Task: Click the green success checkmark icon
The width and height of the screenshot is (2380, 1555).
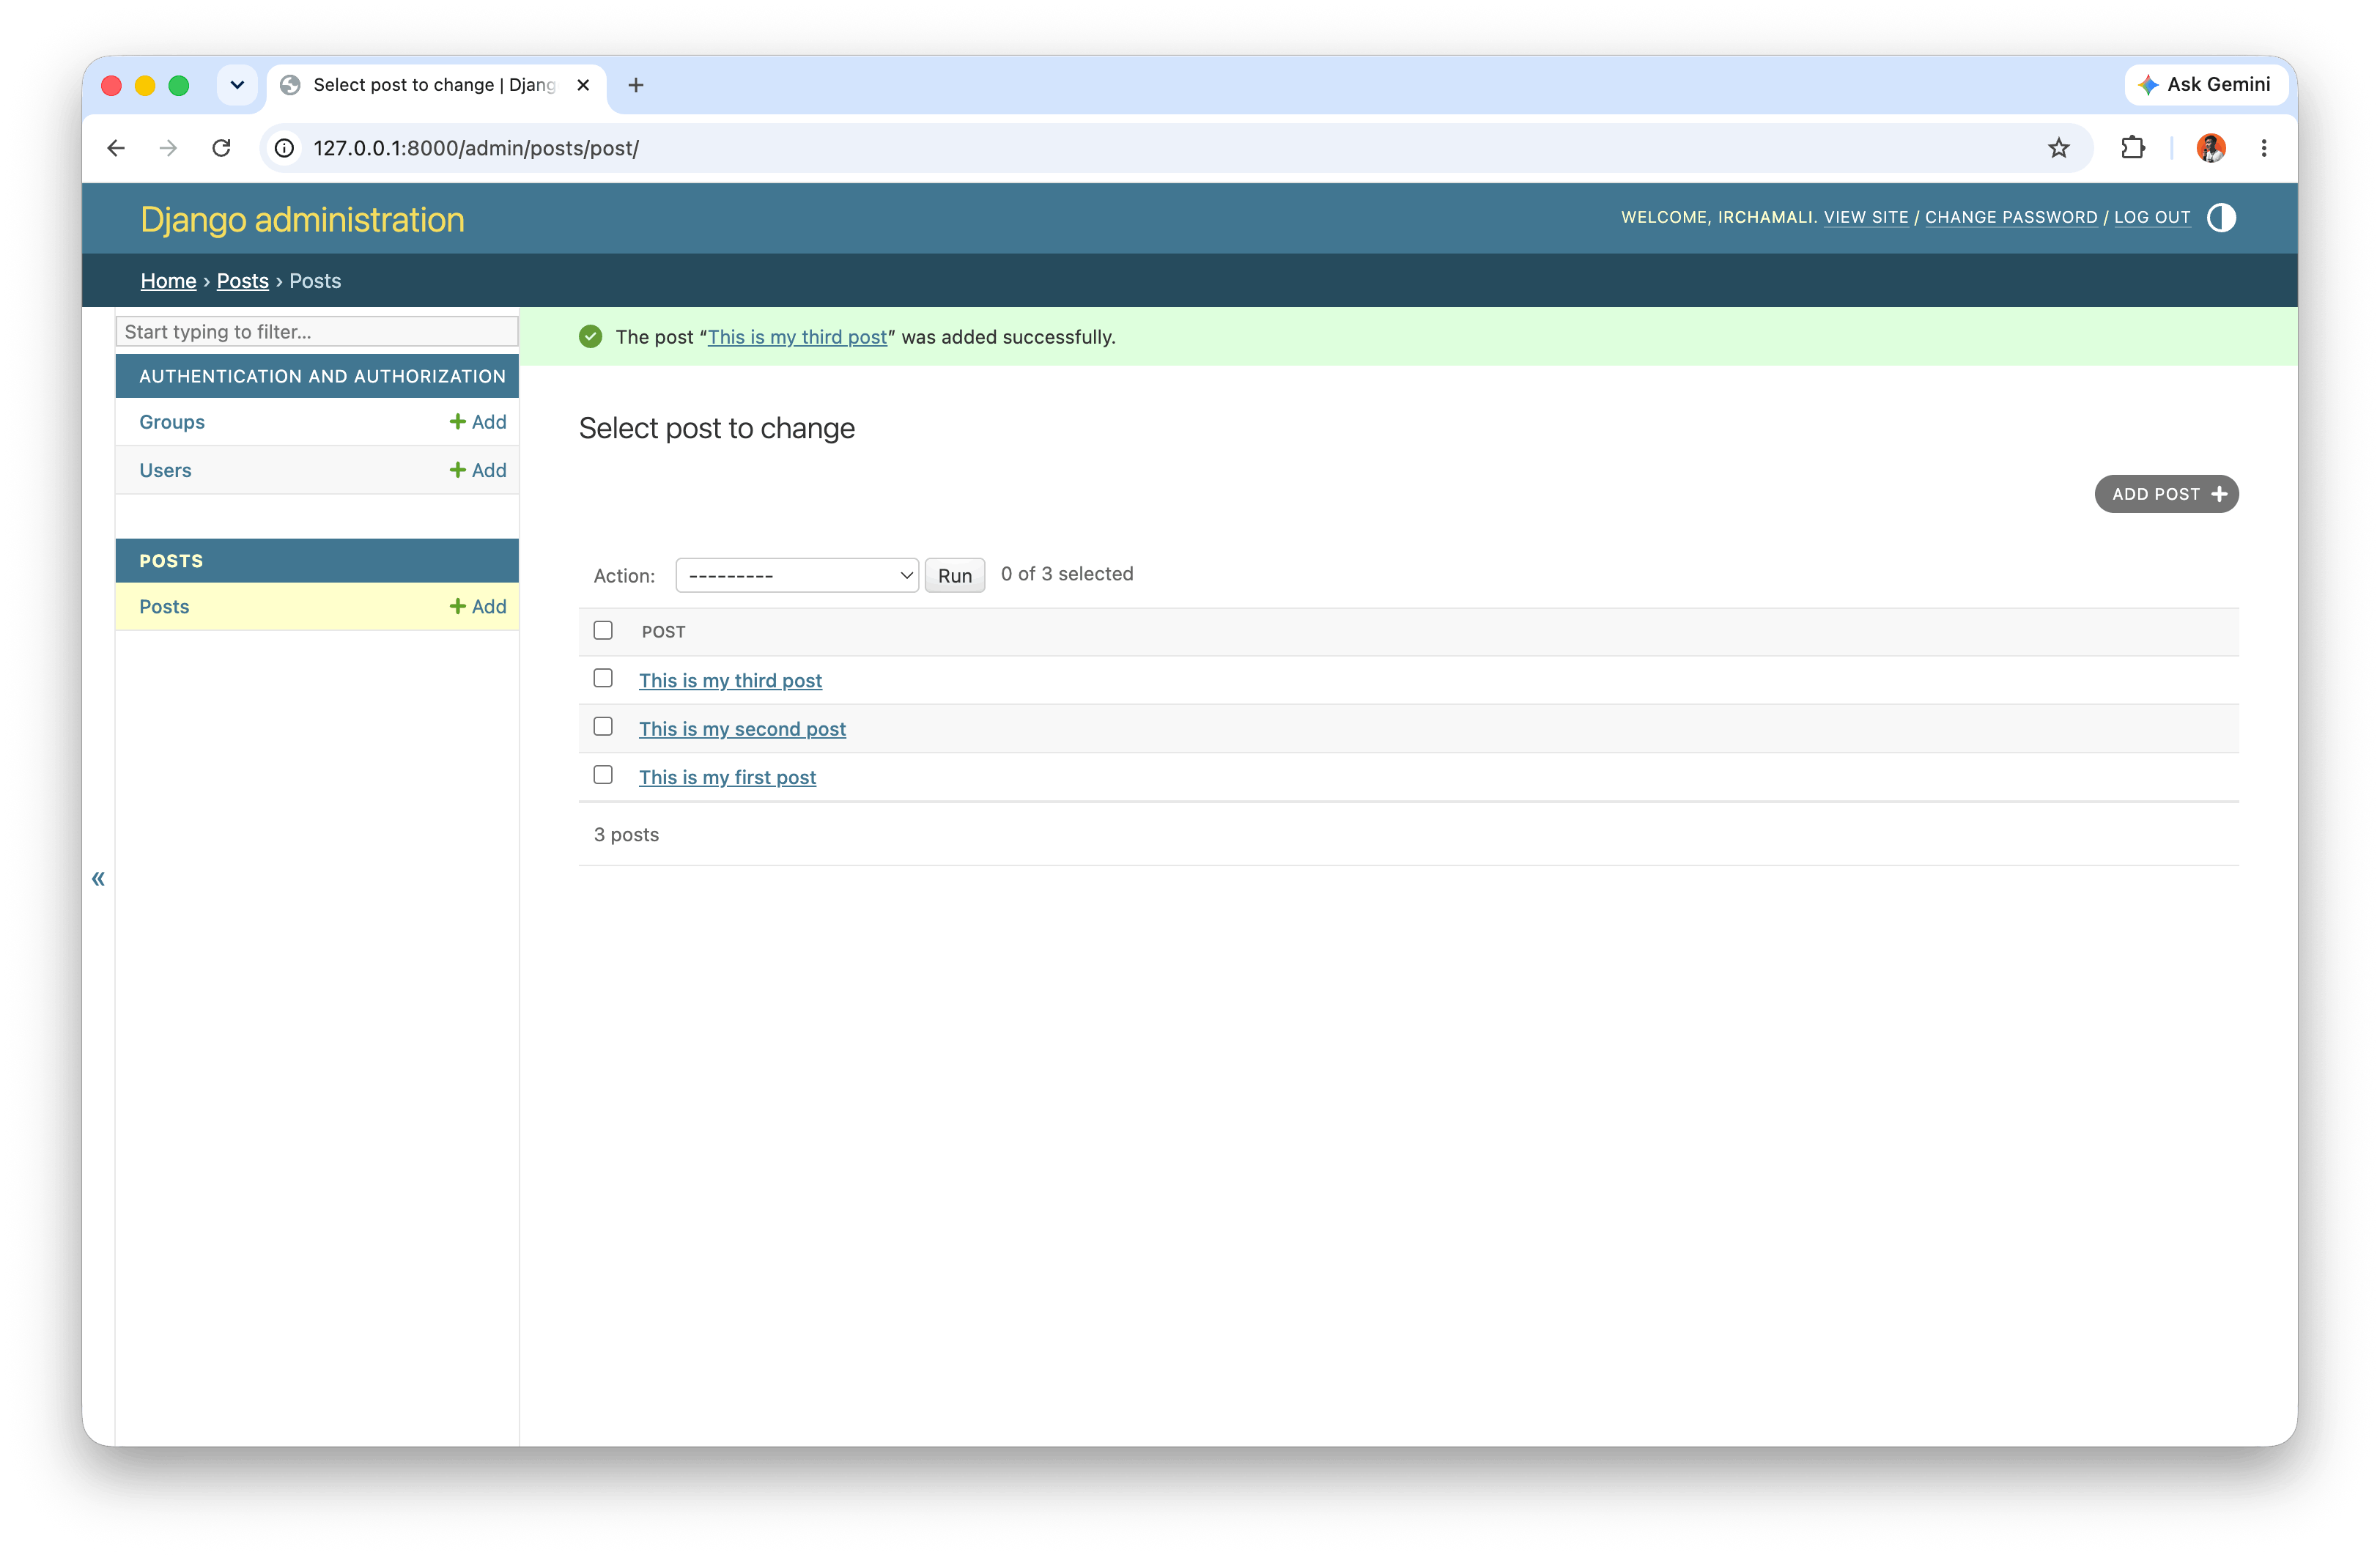Action: tap(591, 337)
